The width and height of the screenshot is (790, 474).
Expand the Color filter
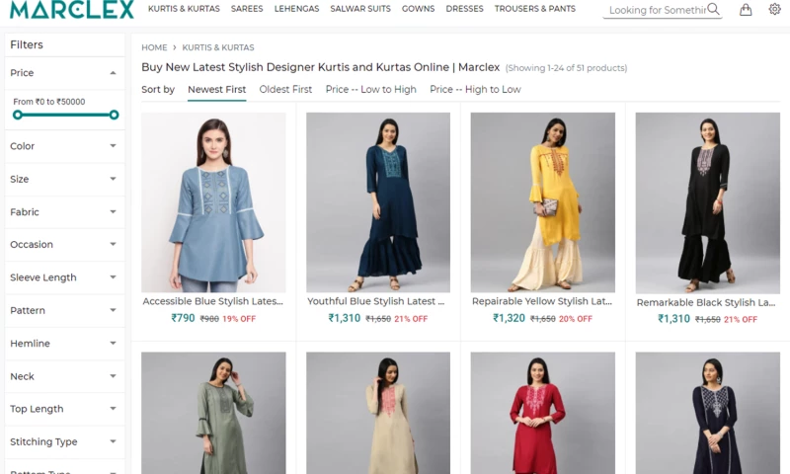coord(64,146)
